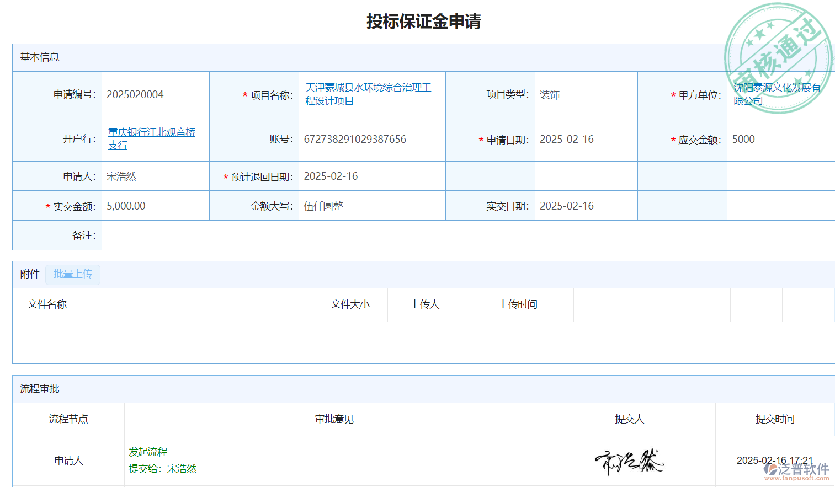Click the 流程审批 section header
This screenshot has height=487, width=835.
pyautogui.click(x=40, y=389)
